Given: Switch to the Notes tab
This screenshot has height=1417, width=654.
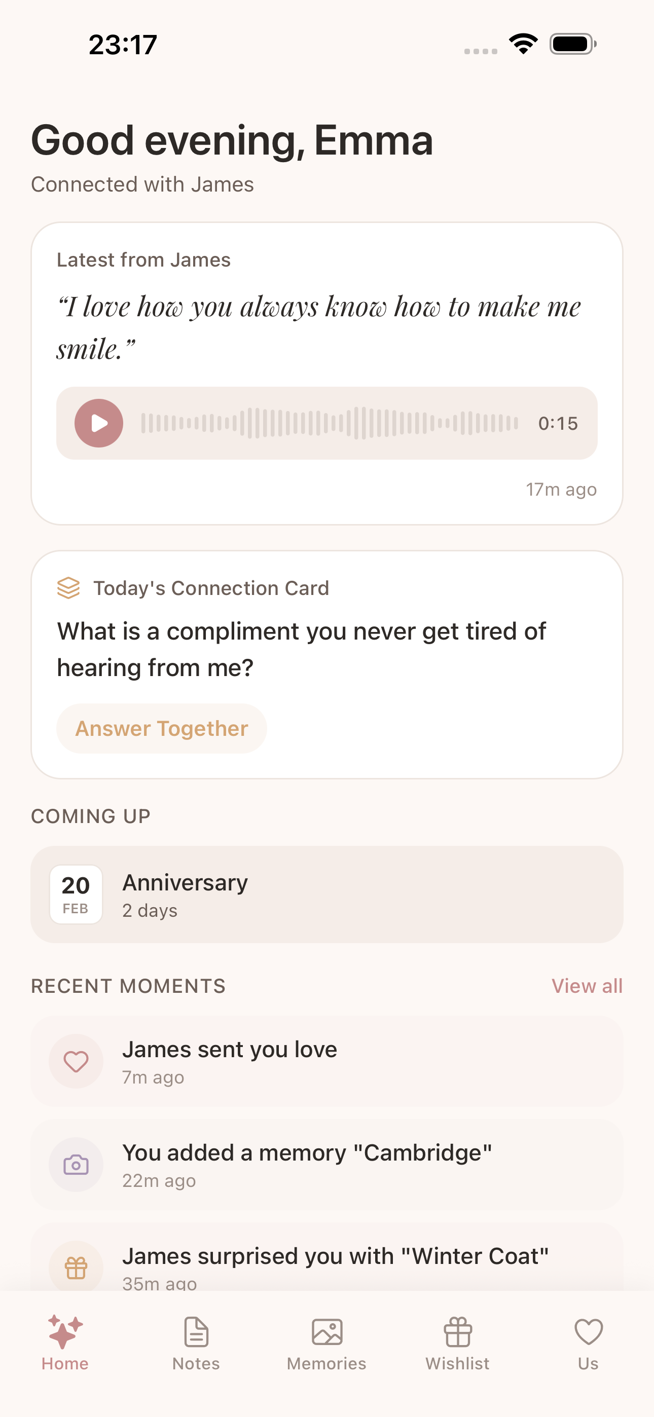Looking at the screenshot, I should 196,1342.
